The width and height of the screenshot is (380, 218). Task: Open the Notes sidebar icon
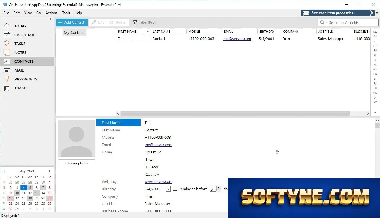point(7,52)
